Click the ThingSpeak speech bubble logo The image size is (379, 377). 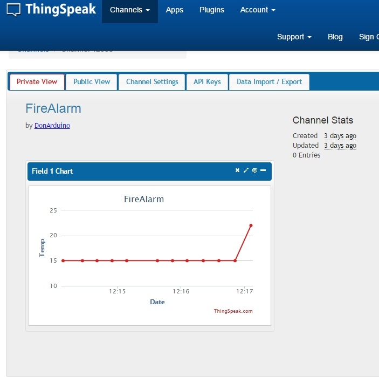[13, 10]
